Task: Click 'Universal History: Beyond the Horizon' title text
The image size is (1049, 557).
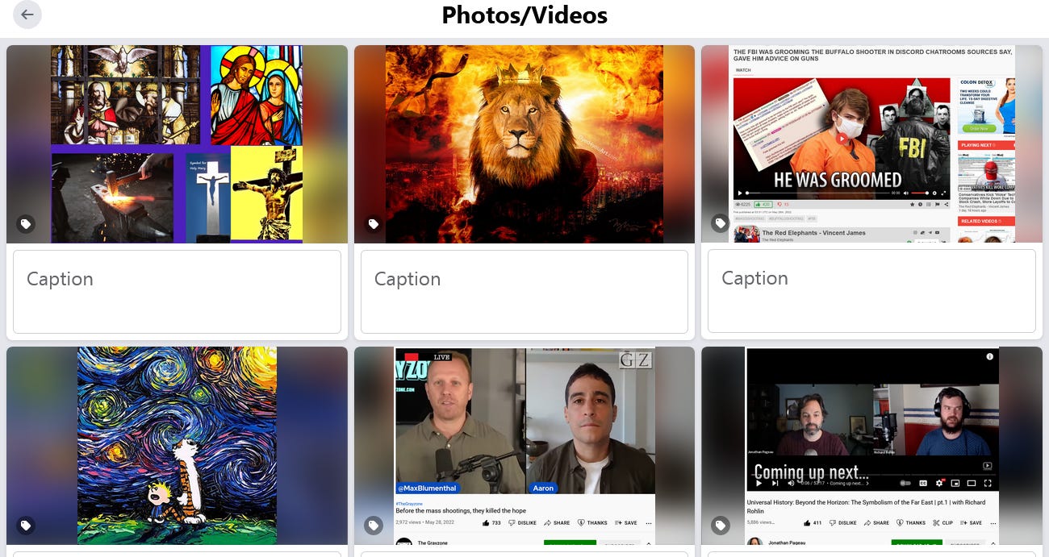Action: click(866, 506)
